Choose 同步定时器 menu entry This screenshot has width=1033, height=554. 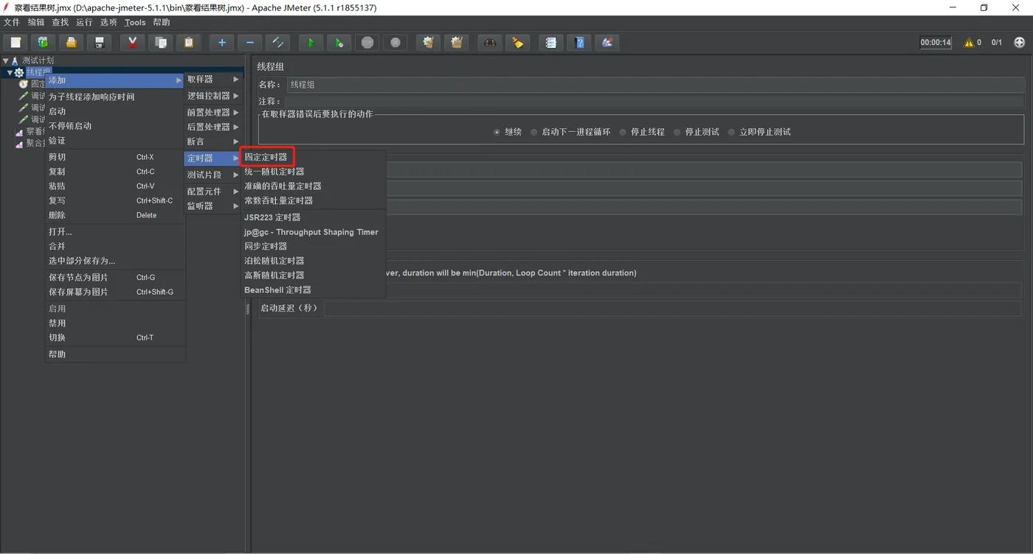pyautogui.click(x=314, y=246)
